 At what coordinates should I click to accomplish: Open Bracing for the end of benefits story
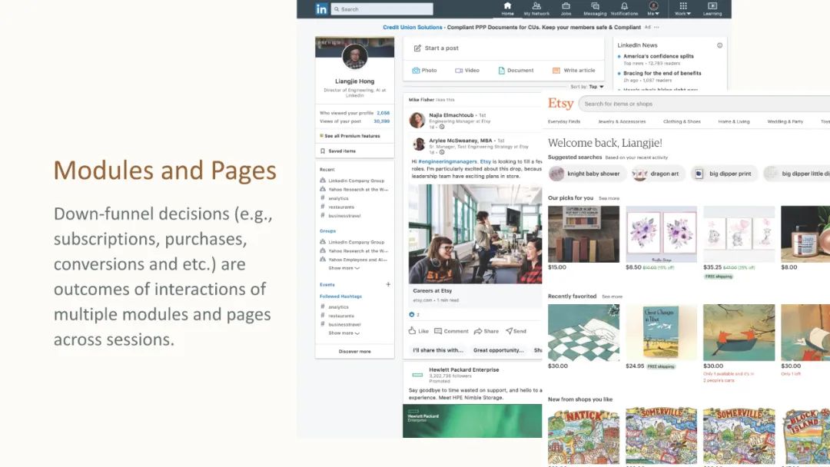(x=662, y=74)
